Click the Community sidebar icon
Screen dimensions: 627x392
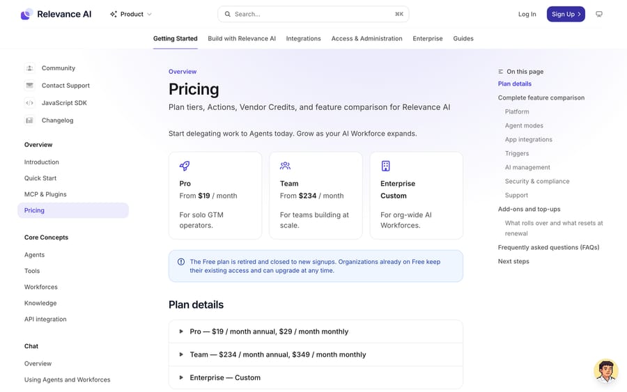click(x=29, y=68)
